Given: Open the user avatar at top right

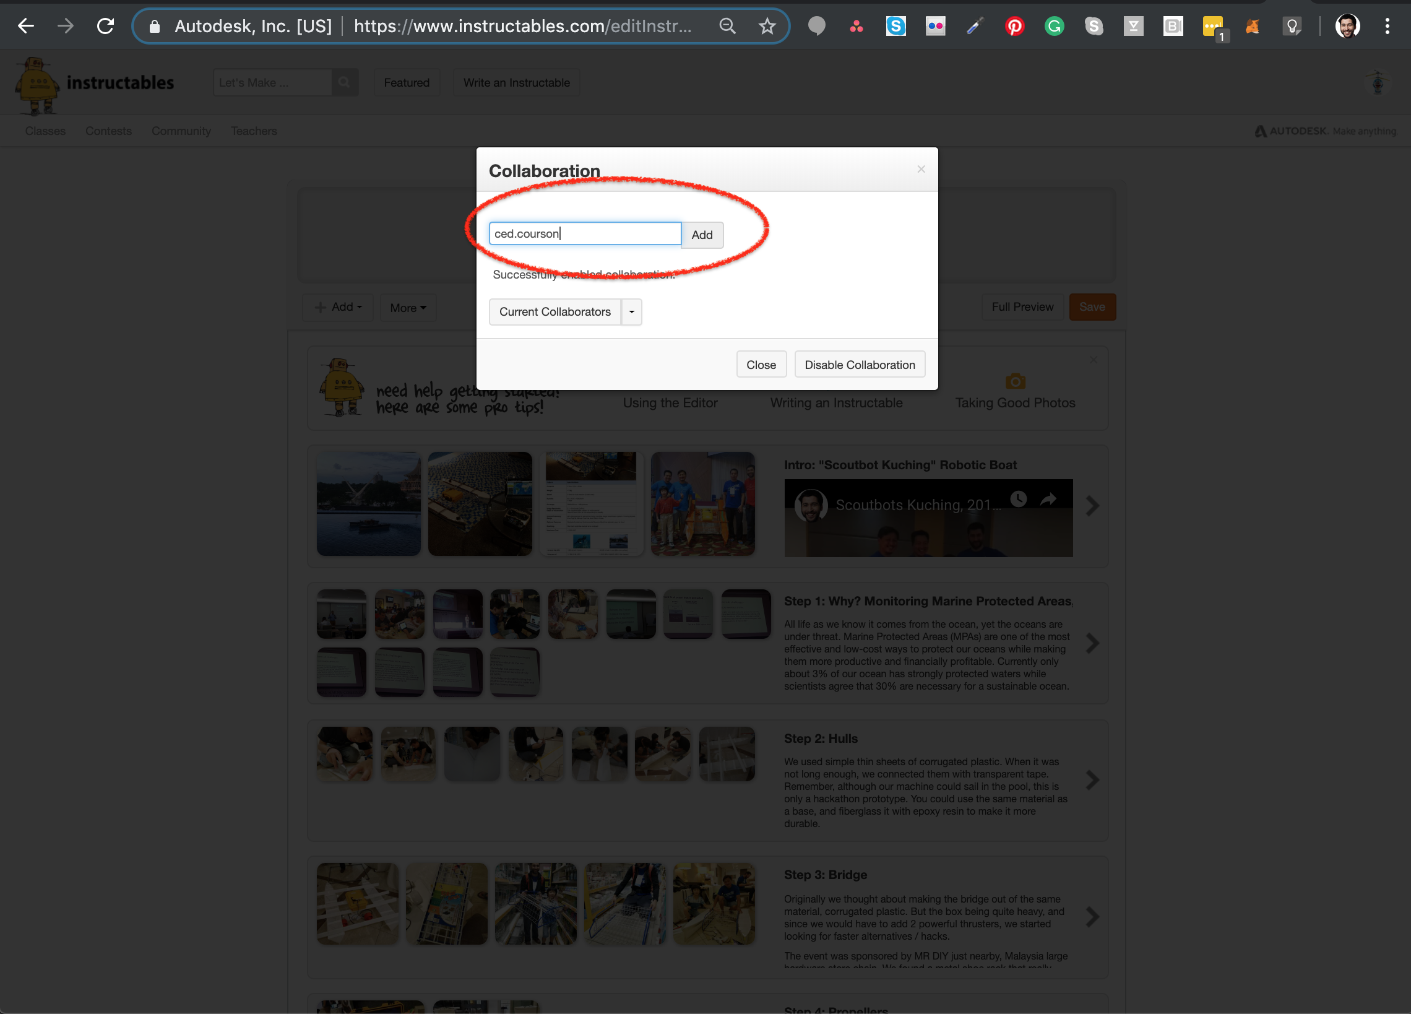Looking at the screenshot, I should 1378,83.
